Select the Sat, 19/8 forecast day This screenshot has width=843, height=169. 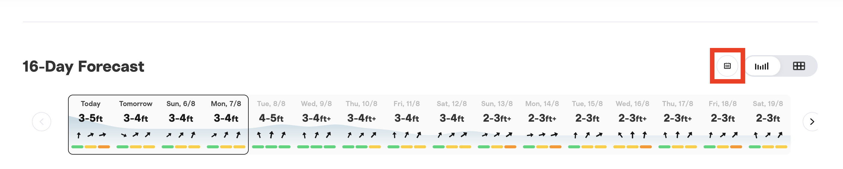(768, 125)
